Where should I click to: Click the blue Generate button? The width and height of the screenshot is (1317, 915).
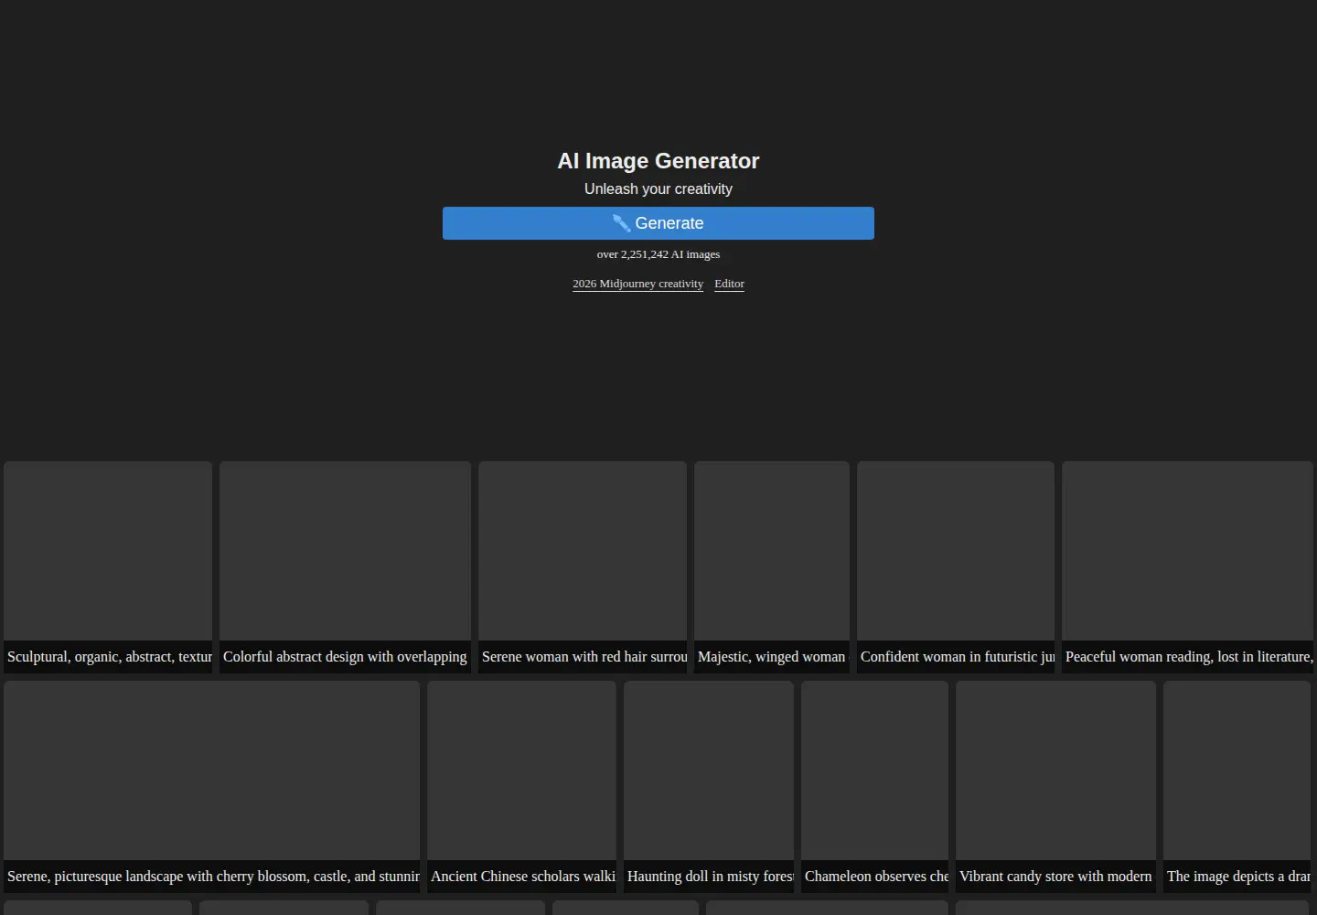coord(658,223)
